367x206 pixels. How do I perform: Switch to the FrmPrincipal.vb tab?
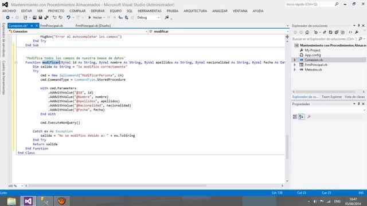tap(52, 26)
